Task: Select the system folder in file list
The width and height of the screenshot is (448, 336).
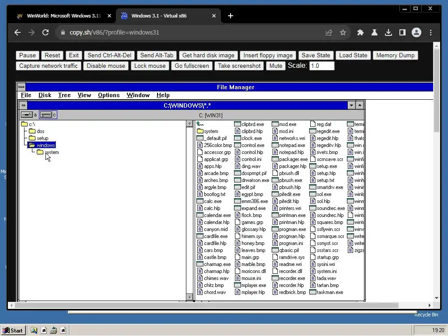Action: (x=208, y=131)
